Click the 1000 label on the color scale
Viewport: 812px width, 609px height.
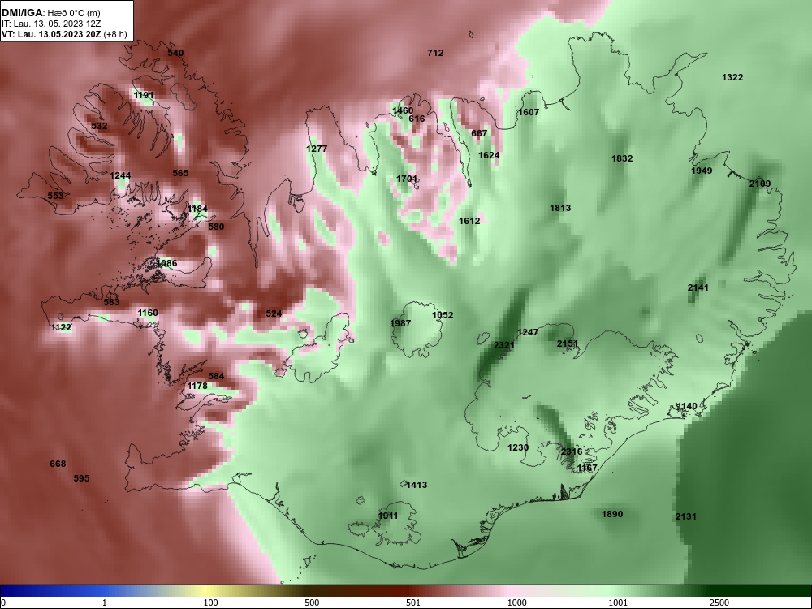tap(516, 603)
